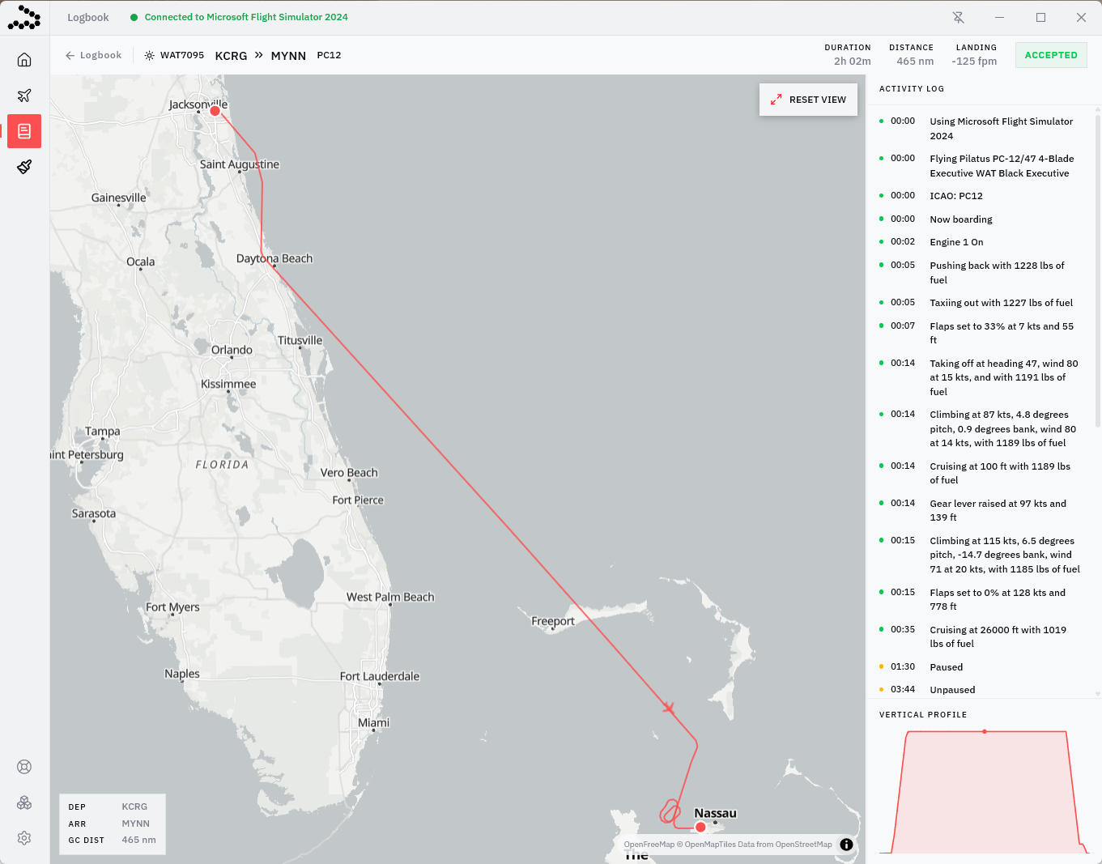This screenshot has height=864, width=1102.
Task: Click KCRG in the route header
Action: (231, 56)
